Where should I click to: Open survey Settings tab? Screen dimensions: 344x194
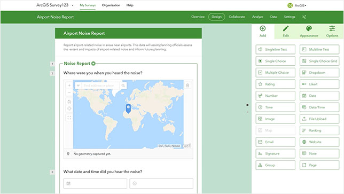[x=290, y=17]
